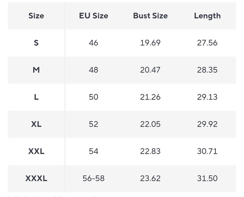
Task: Click length value 27.56
Action: 207,43
